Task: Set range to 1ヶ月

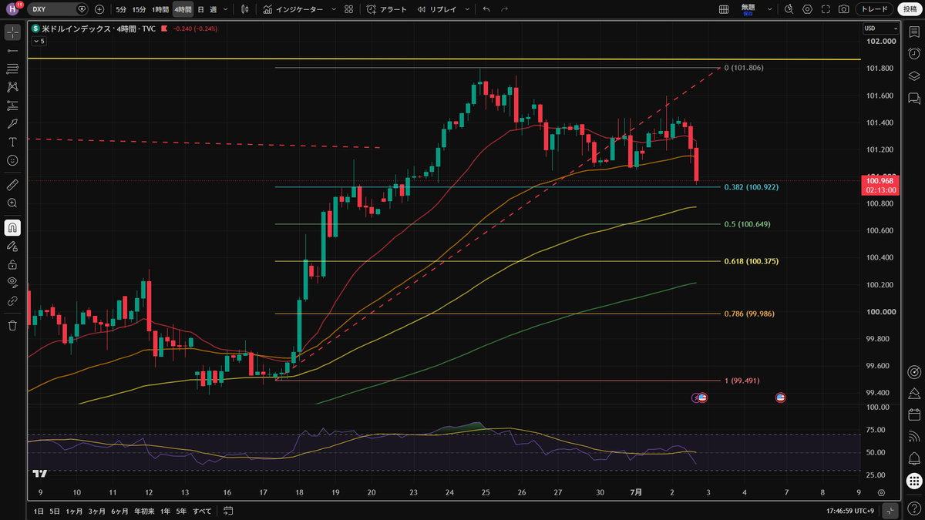Action: click(75, 511)
